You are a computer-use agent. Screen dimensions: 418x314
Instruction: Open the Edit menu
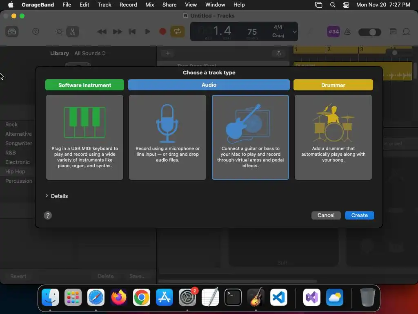pyautogui.click(x=84, y=5)
